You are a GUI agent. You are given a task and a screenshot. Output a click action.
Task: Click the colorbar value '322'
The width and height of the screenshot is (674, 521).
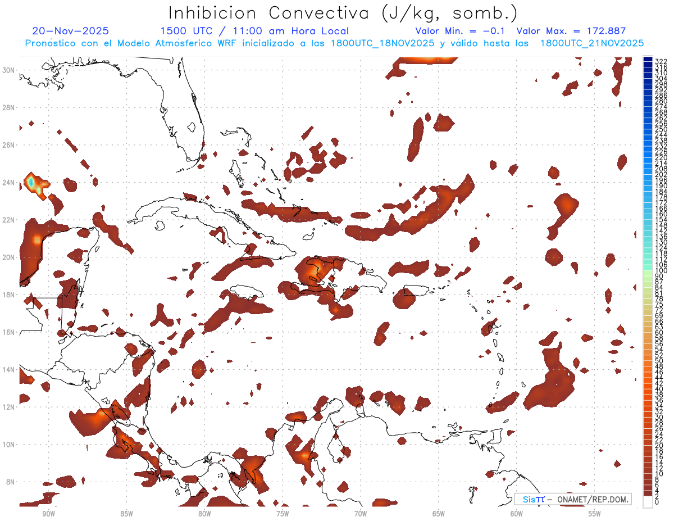[x=661, y=61]
